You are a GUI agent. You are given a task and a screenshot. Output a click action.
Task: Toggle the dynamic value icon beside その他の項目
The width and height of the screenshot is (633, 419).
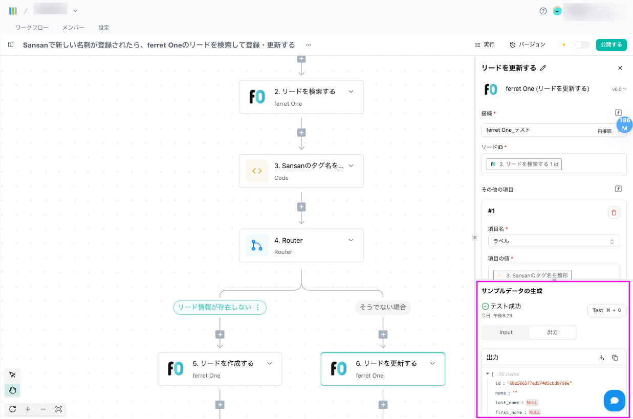click(x=618, y=189)
